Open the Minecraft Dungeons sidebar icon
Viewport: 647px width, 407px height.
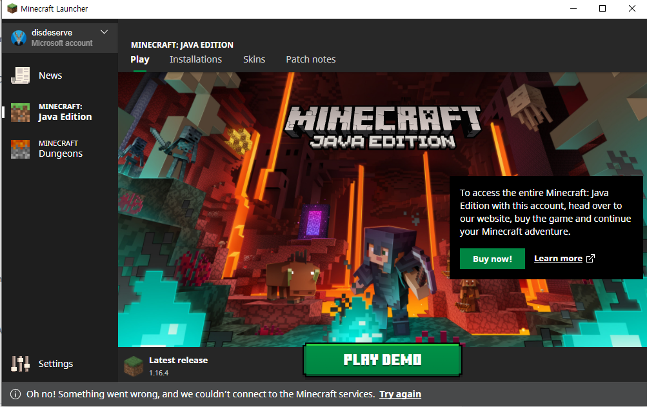(20, 149)
